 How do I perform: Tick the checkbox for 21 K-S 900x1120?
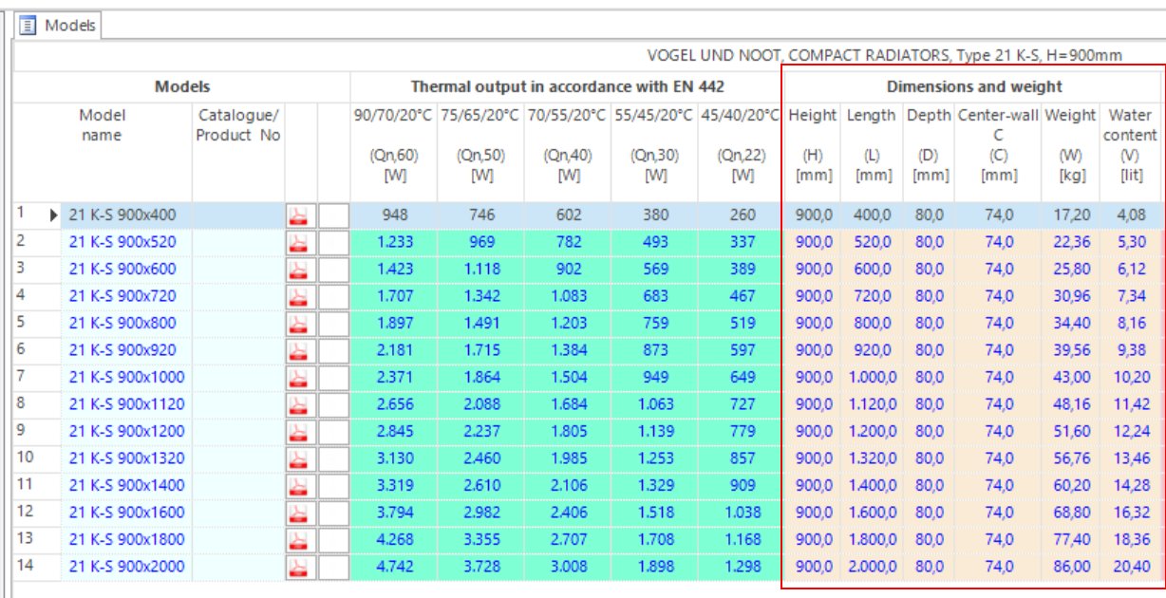tap(333, 404)
